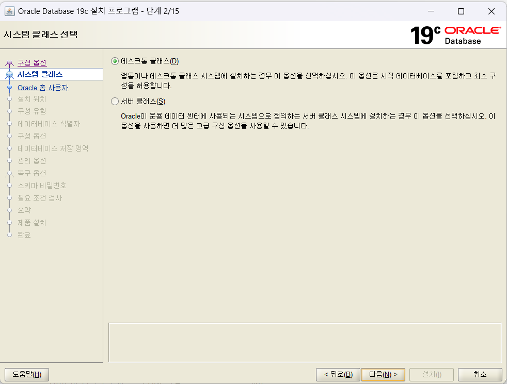Screen dimensions: 507x384
Task: Select the 데스크톱 클래스(D) radio button
Action: coord(115,61)
